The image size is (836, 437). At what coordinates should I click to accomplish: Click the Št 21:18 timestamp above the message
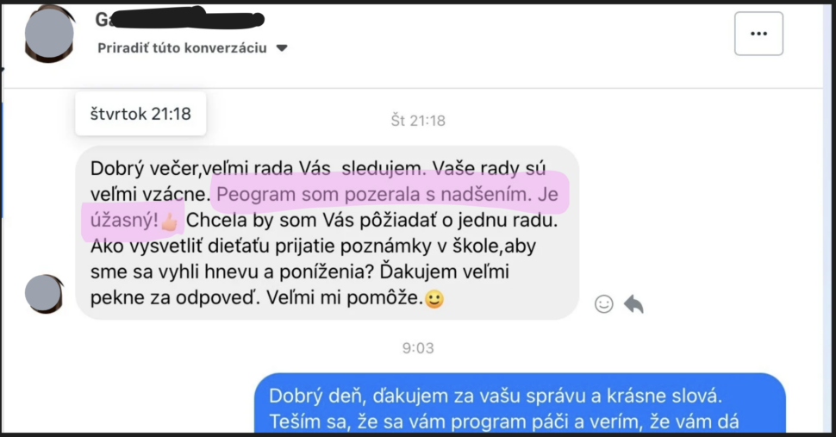coord(418,121)
